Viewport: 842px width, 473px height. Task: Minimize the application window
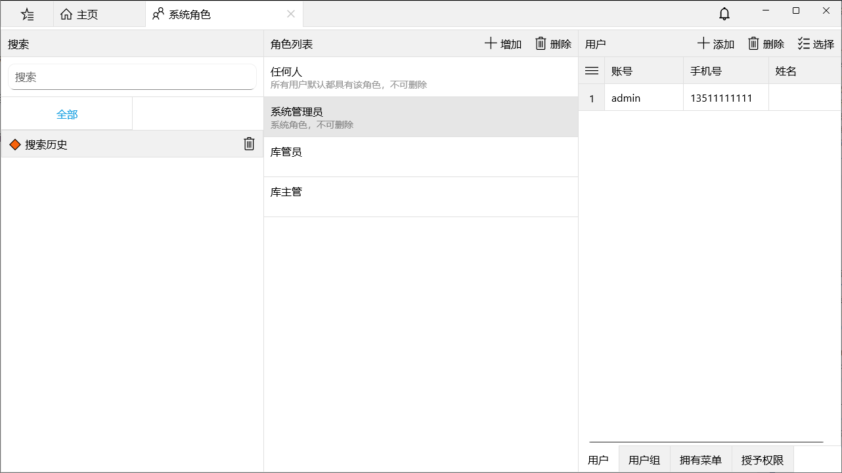766,10
